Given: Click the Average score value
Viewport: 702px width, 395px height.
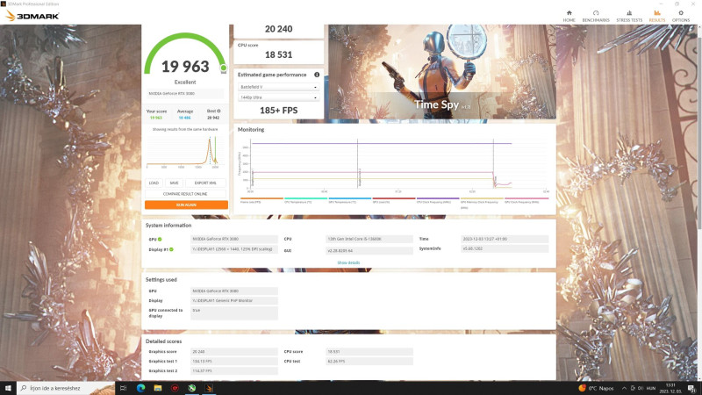Looking at the screenshot, I should (184, 118).
